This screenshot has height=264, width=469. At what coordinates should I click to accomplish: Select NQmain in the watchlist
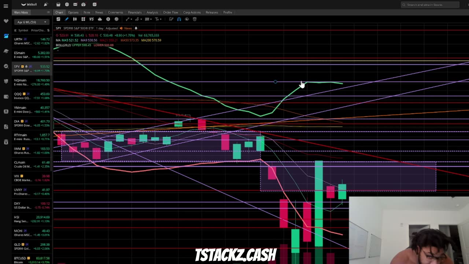[32, 82]
